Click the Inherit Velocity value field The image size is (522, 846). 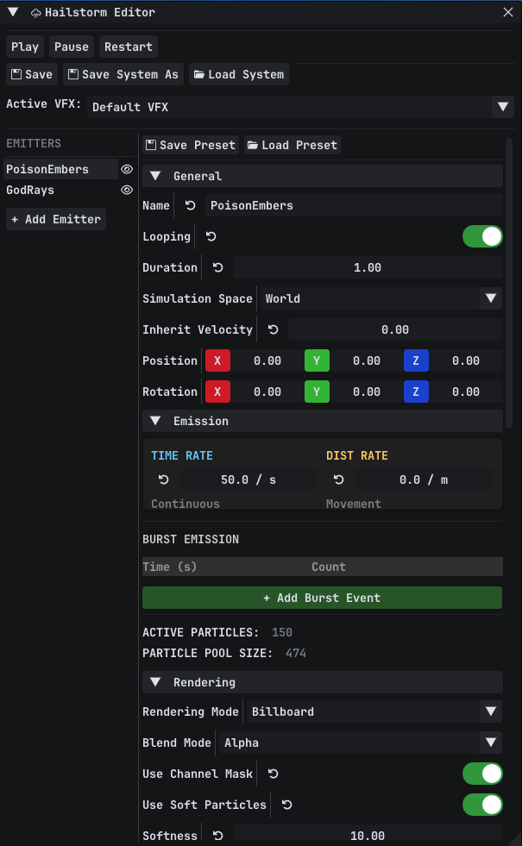click(395, 329)
